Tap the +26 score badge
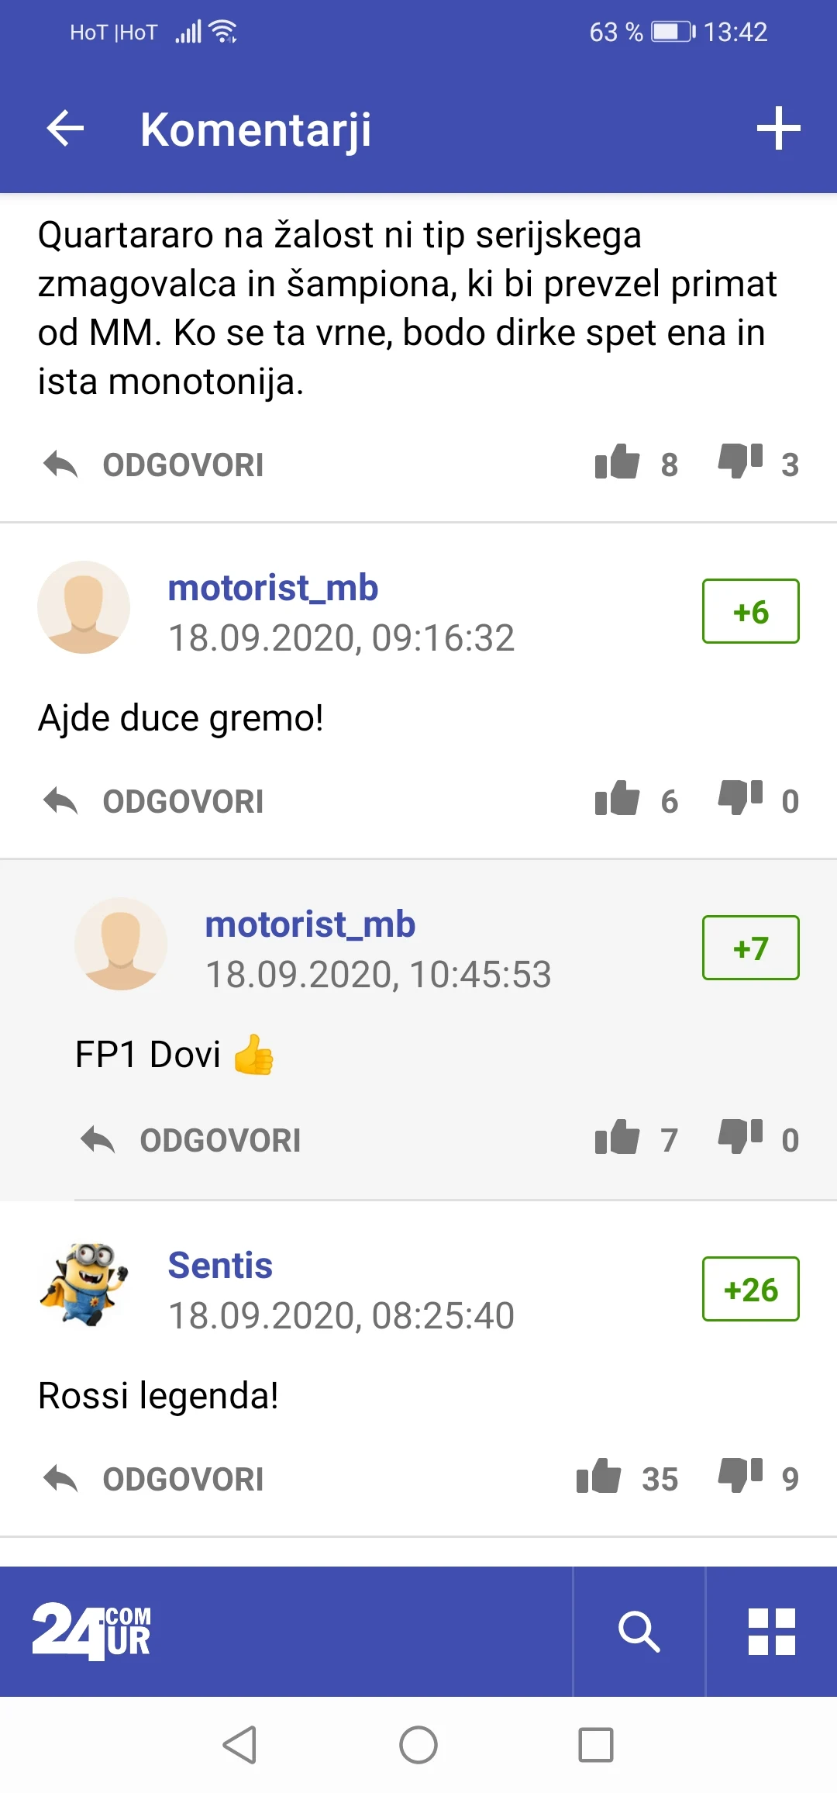Viewport: 837px width, 1793px height. pyautogui.click(x=750, y=1289)
